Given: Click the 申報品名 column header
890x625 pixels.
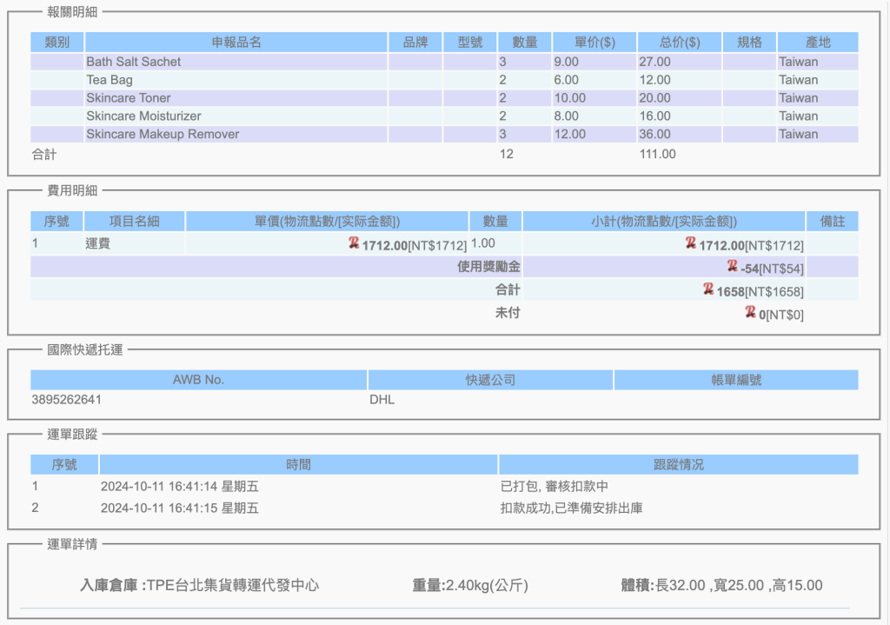Looking at the screenshot, I should (236, 42).
